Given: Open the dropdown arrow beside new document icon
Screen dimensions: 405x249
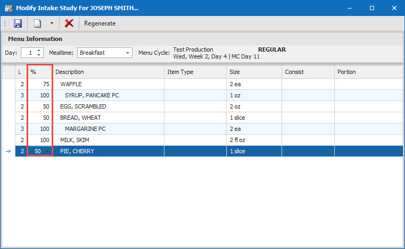Looking at the screenshot, I should [52, 23].
